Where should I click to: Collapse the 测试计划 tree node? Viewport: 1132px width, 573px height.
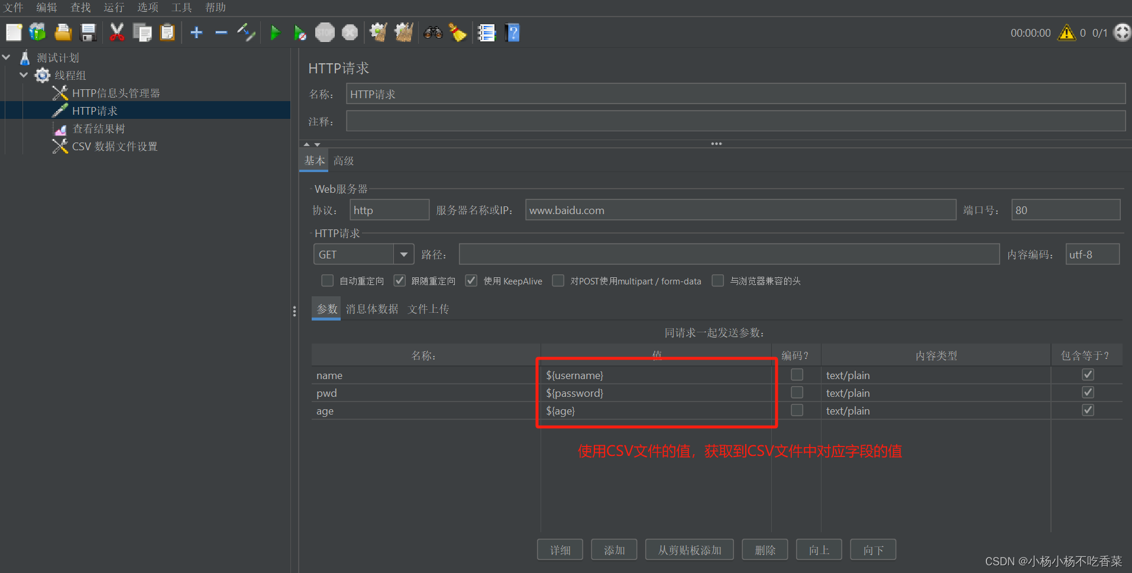(7, 57)
